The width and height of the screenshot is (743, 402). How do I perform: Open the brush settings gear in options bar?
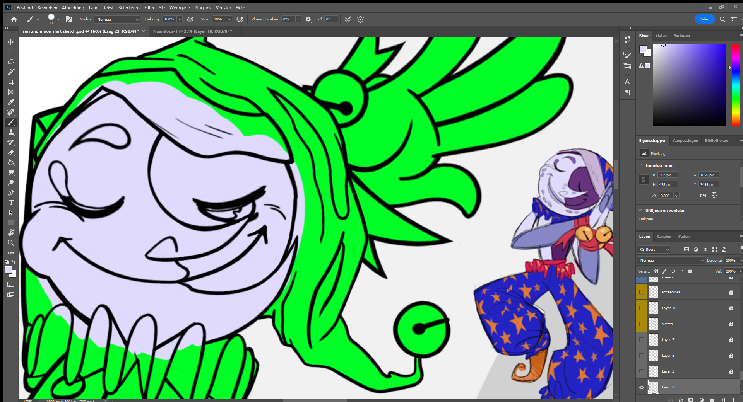pos(308,19)
